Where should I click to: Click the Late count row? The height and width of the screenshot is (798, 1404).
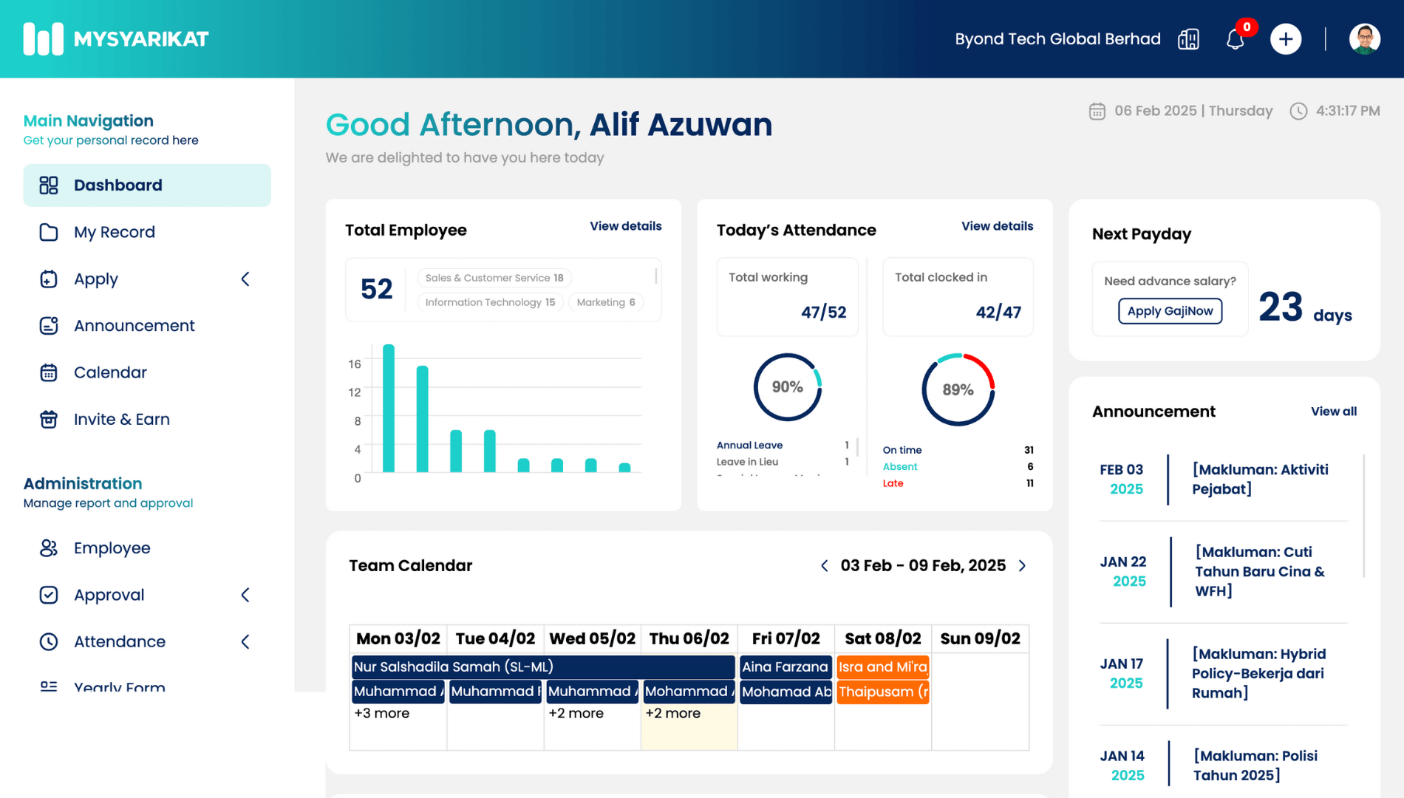(x=958, y=483)
